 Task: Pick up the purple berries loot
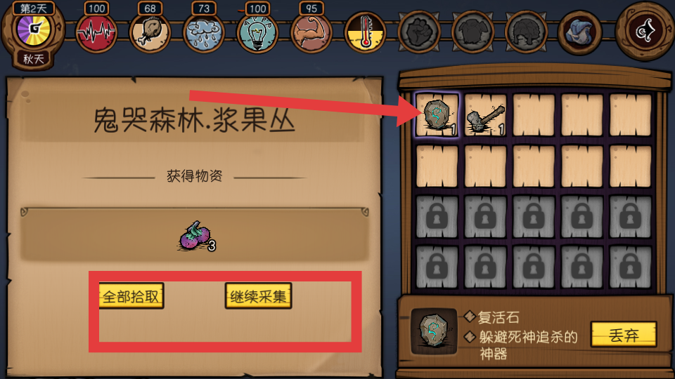click(x=196, y=237)
